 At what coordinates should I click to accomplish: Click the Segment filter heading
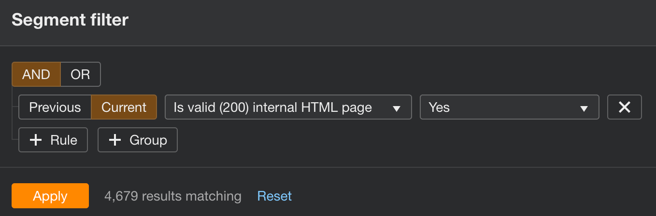pos(70,20)
